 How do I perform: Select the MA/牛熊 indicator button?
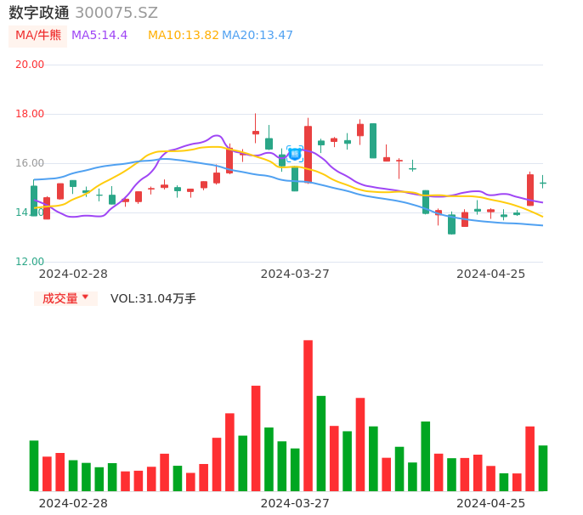click(38, 36)
